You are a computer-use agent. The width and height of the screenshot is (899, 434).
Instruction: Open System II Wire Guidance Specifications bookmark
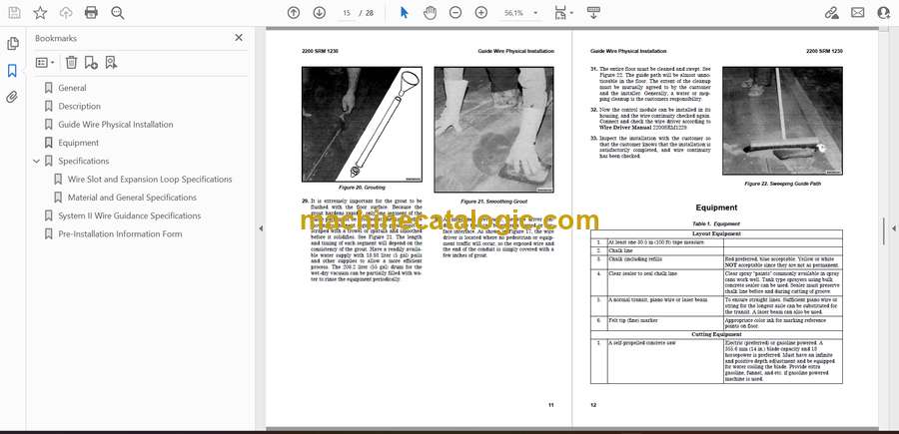point(130,216)
